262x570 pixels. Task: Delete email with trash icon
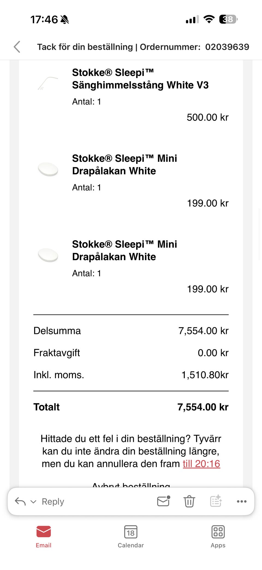189,501
